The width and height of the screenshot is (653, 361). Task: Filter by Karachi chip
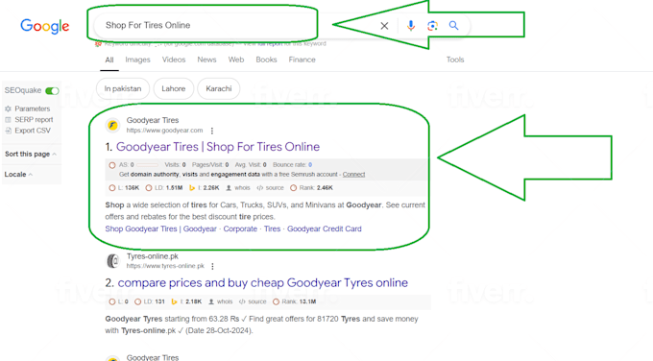(x=219, y=88)
